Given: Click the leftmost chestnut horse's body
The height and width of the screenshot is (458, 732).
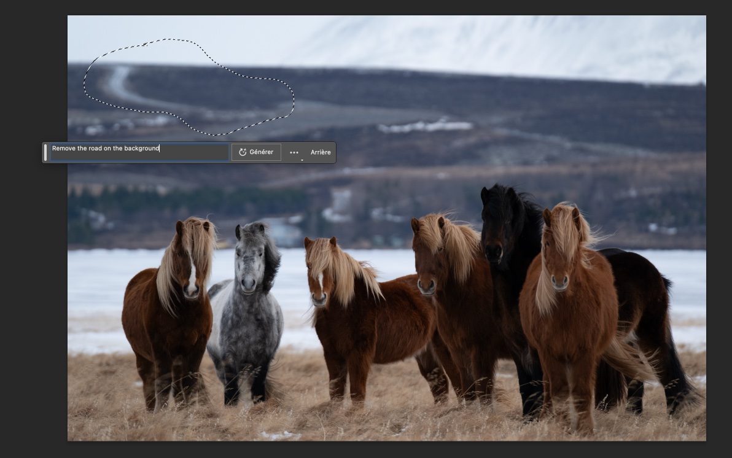Looking at the screenshot, I should 166,325.
